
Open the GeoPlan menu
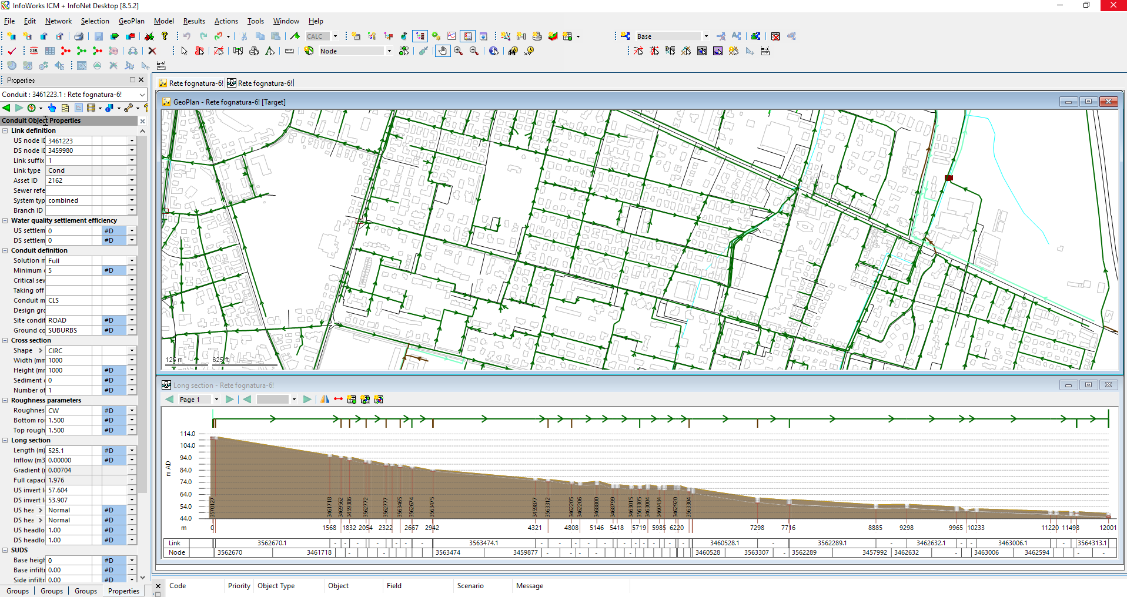[131, 21]
